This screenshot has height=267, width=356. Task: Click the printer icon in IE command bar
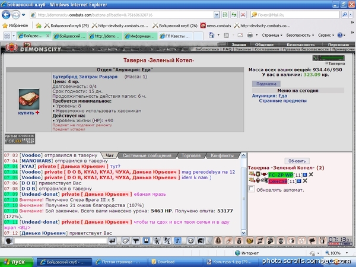[250, 35]
